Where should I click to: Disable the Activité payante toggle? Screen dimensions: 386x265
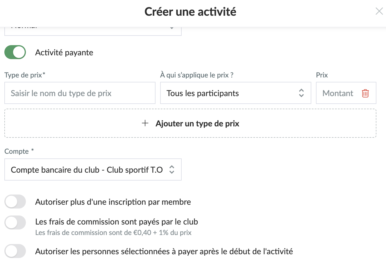15,52
